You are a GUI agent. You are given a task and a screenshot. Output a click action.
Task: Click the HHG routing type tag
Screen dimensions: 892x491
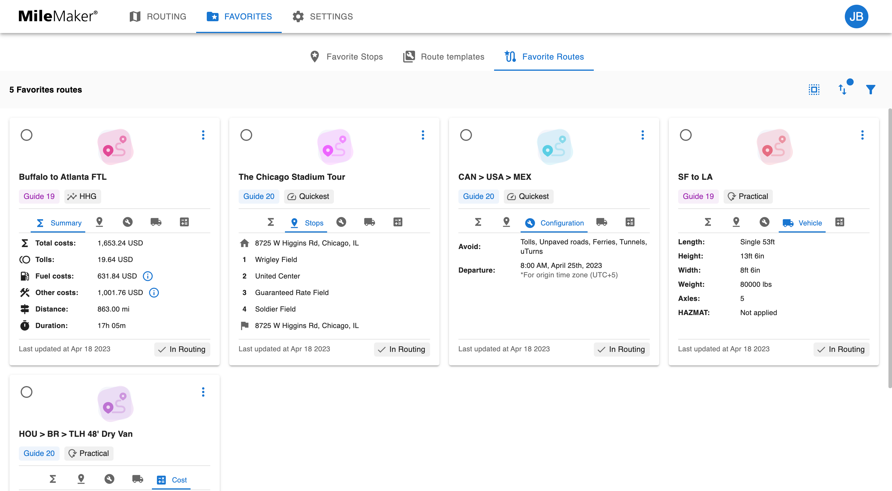coord(82,197)
